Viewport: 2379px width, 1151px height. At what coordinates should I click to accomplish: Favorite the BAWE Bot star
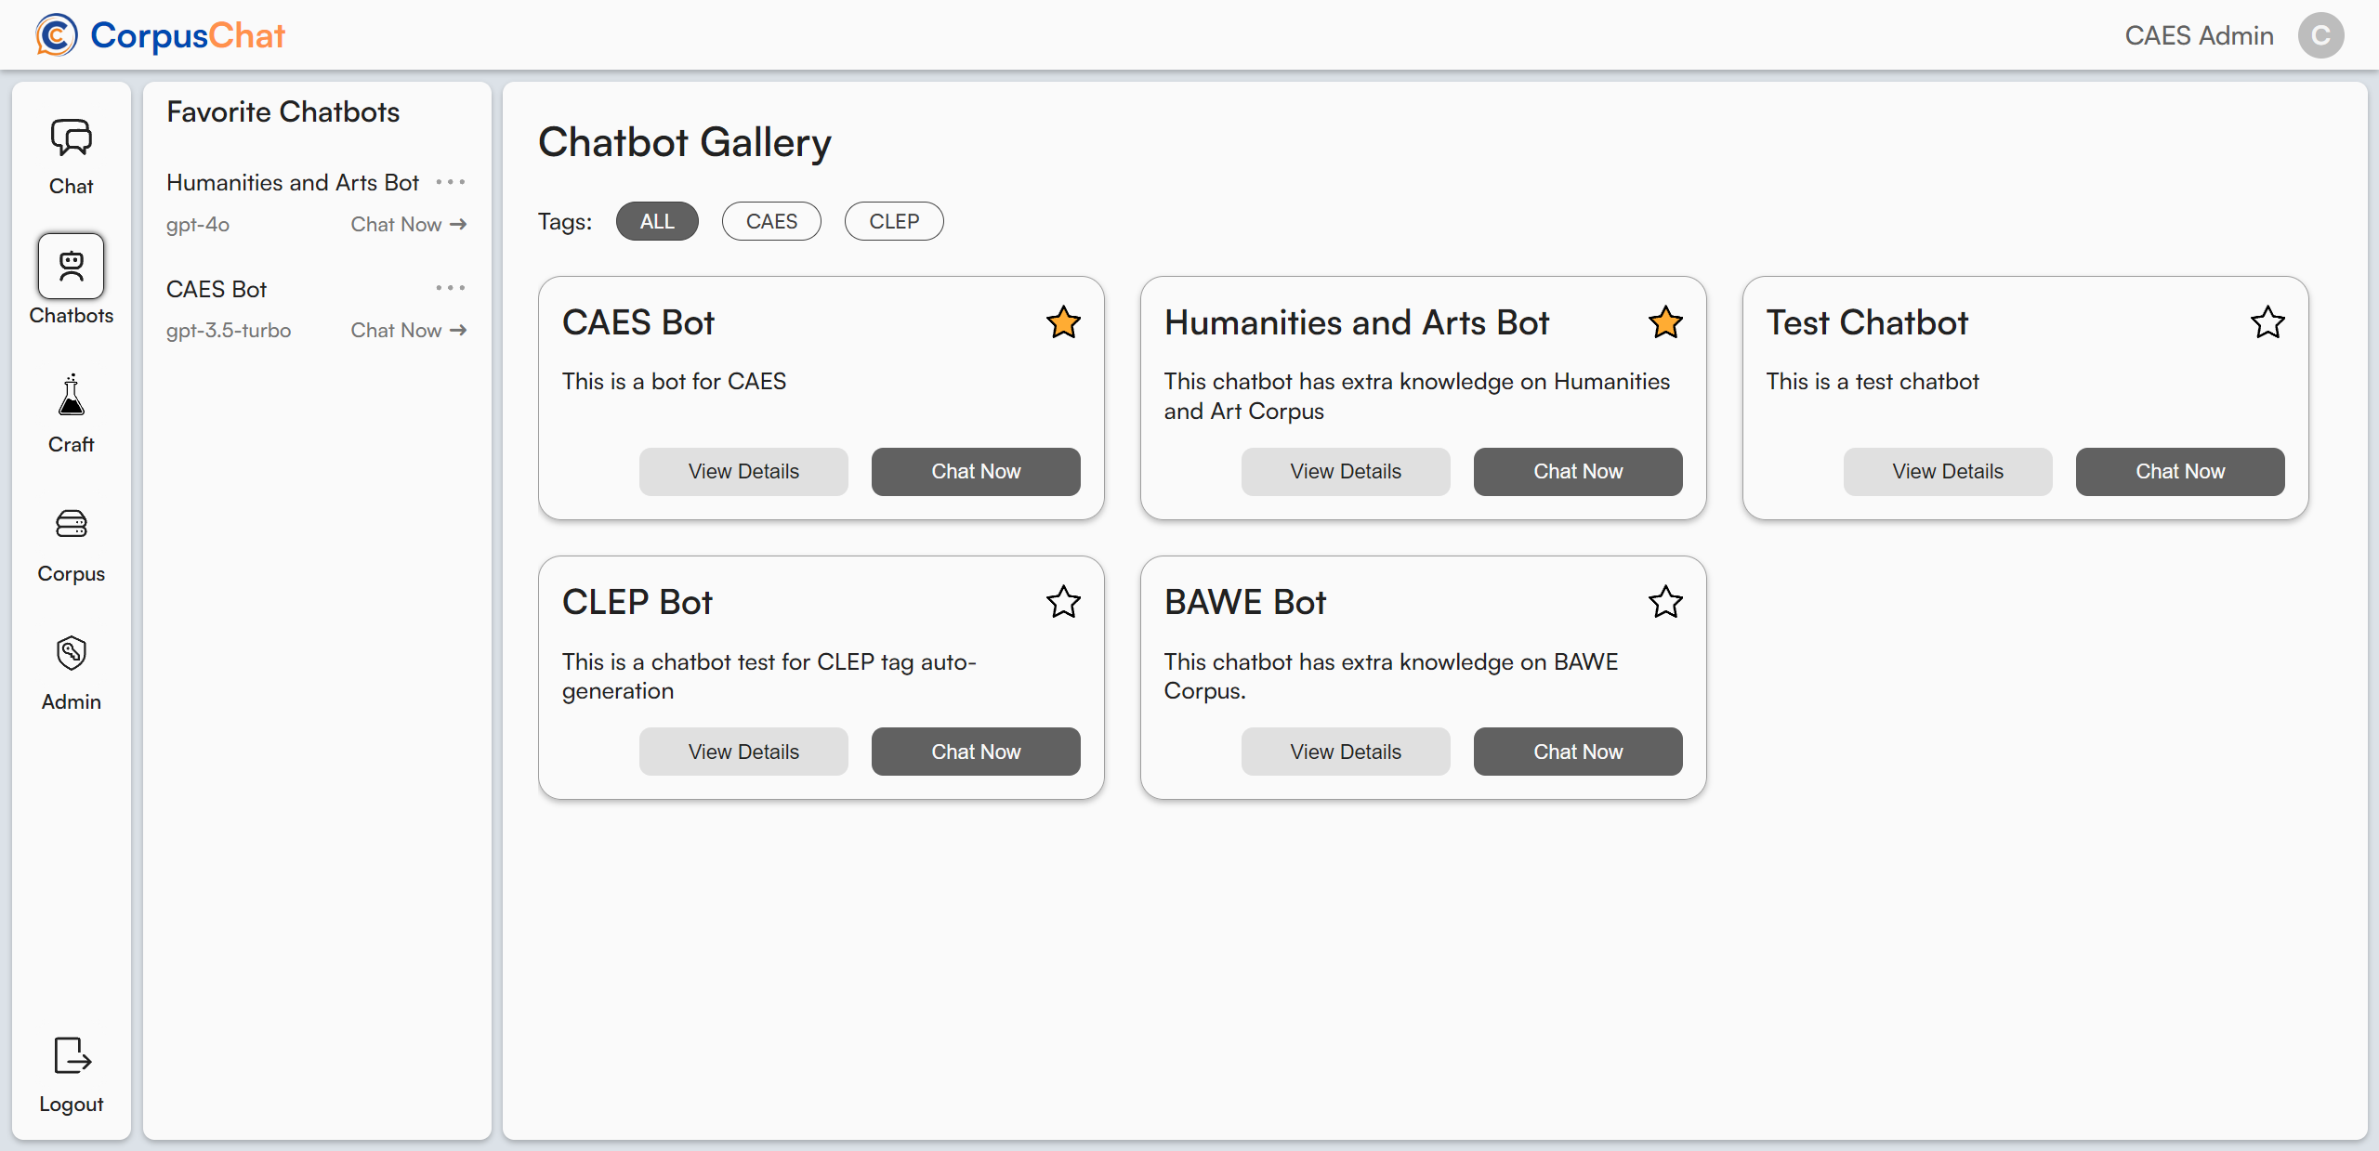click(x=1665, y=602)
